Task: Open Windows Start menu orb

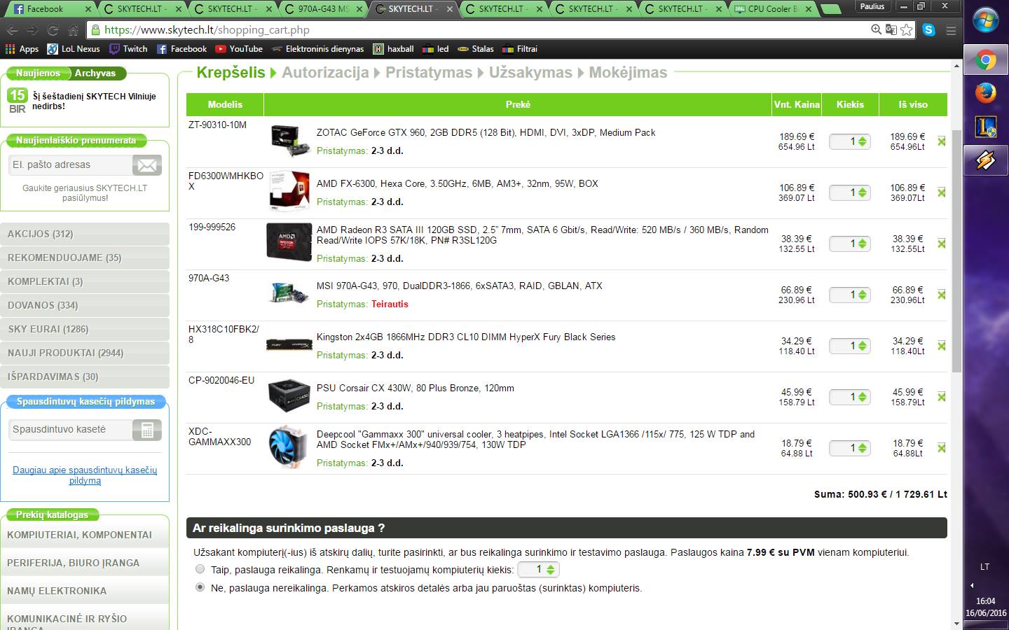Action: [x=986, y=21]
